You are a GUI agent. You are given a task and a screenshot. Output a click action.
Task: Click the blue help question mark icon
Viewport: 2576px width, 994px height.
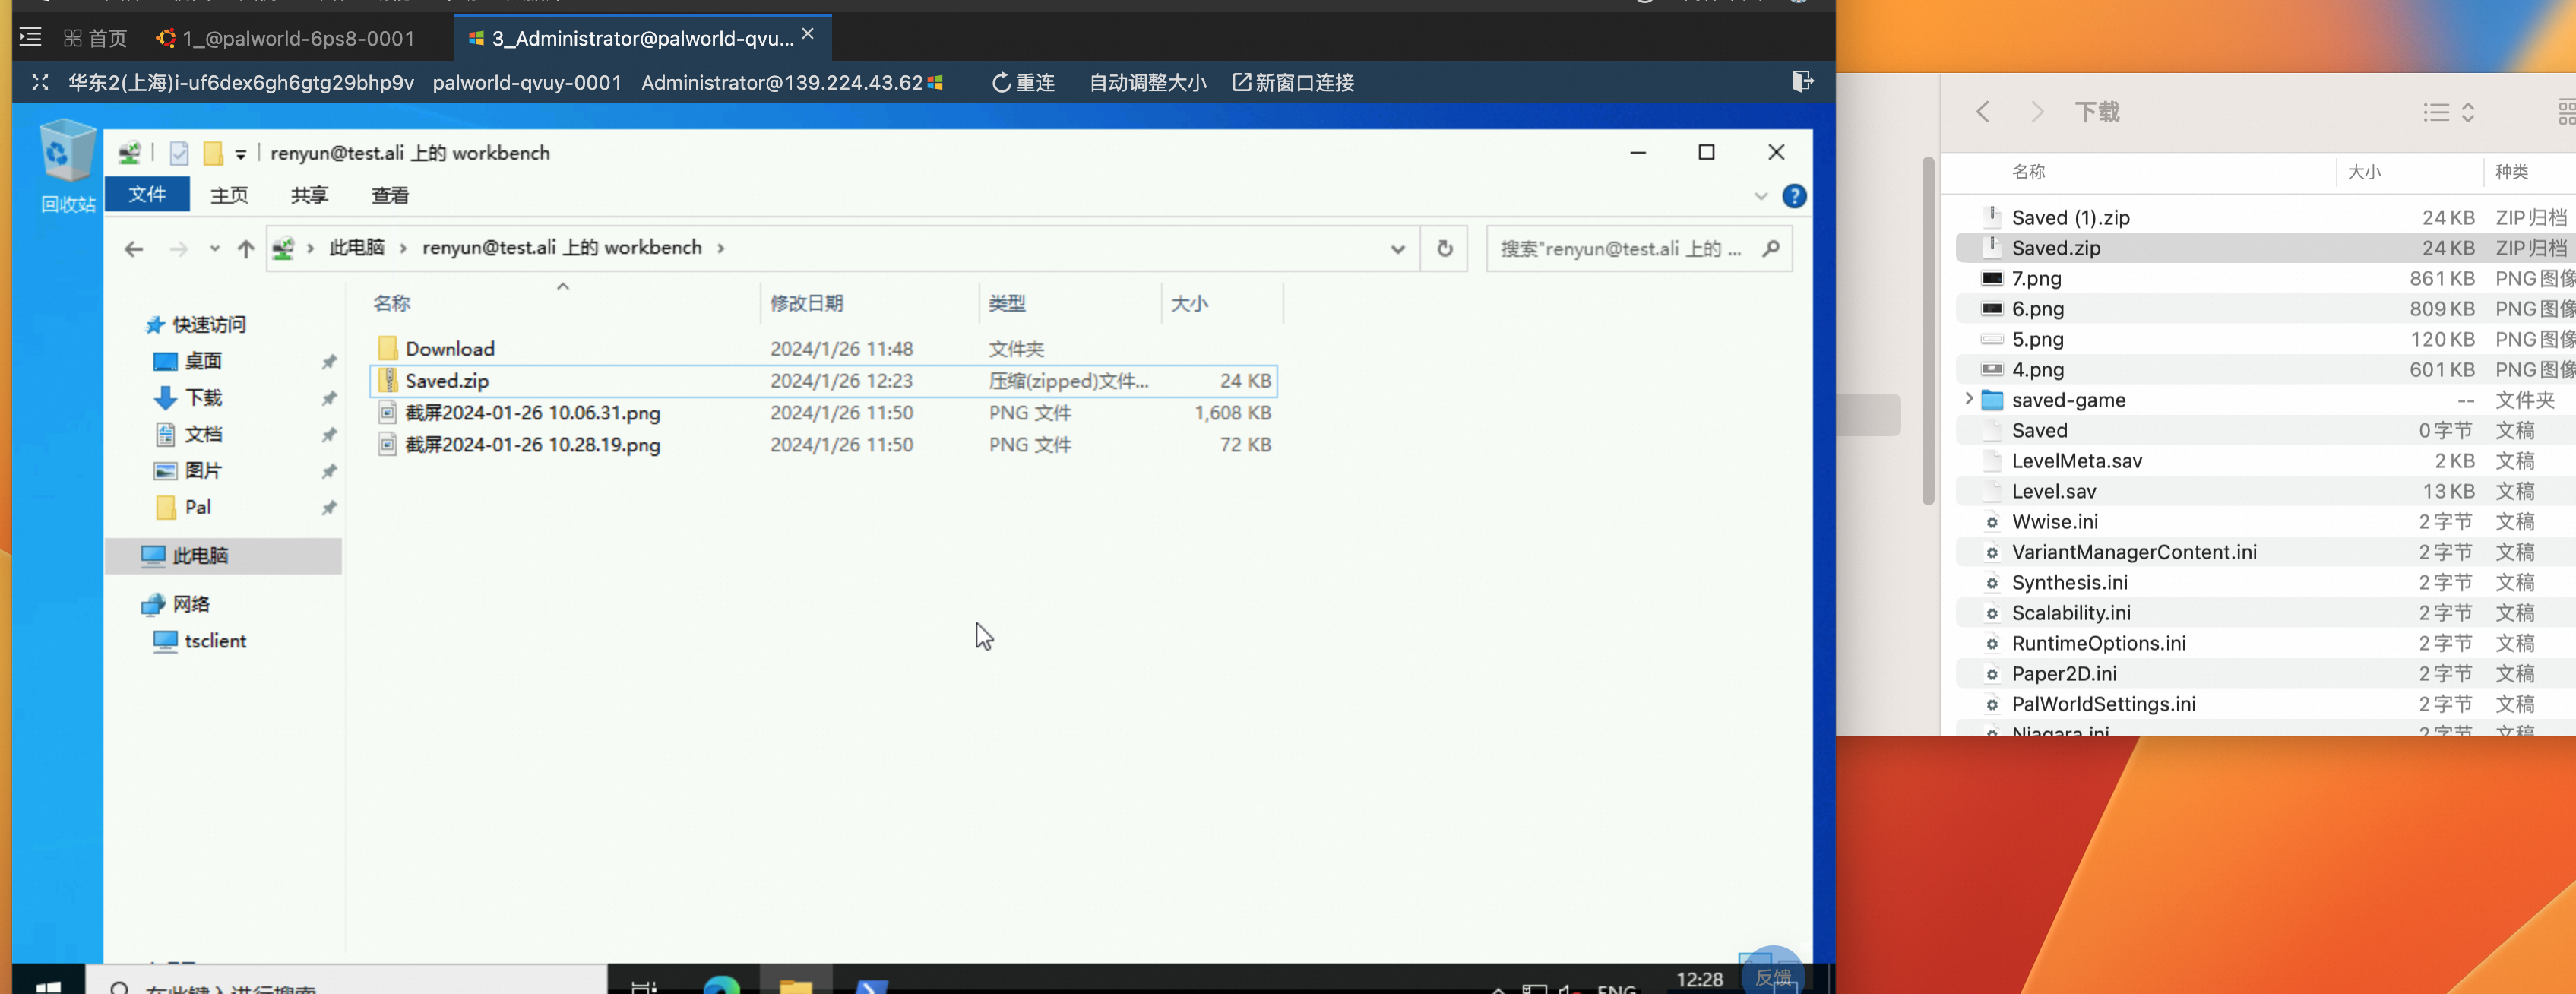[1794, 197]
